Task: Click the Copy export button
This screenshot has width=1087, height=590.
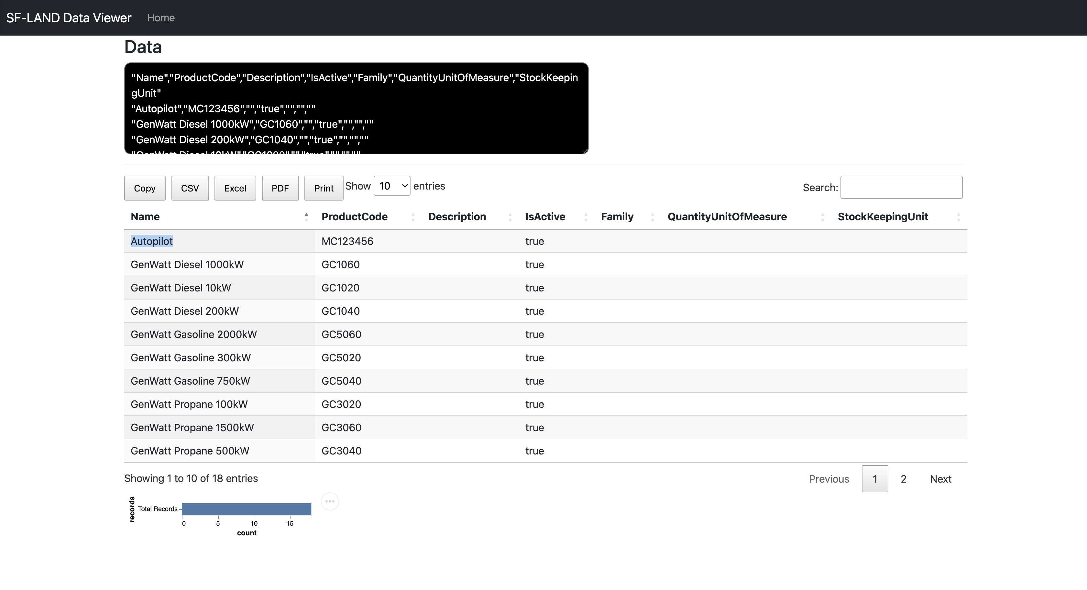Action: pyautogui.click(x=145, y=188)
